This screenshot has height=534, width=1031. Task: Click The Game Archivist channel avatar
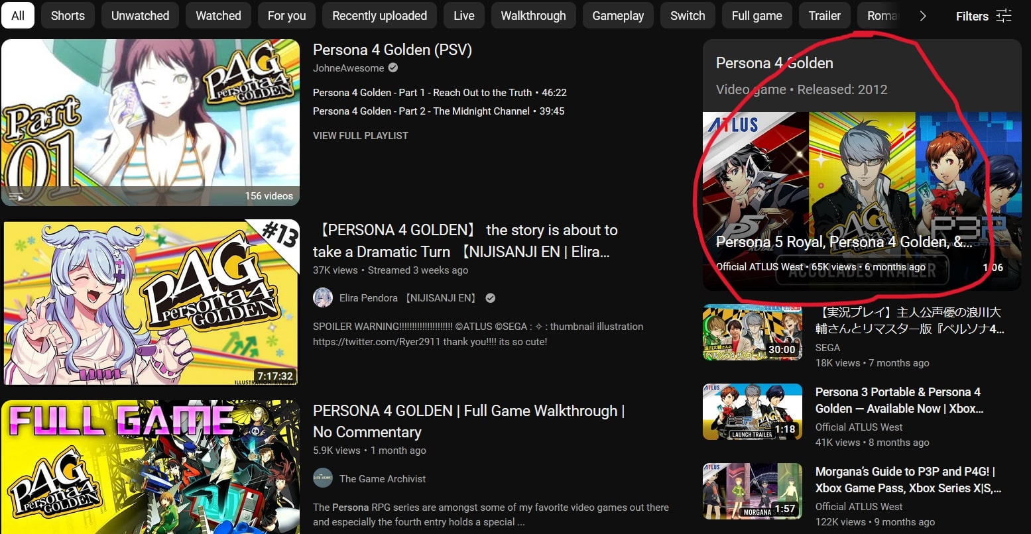click(x=323, y=478)
